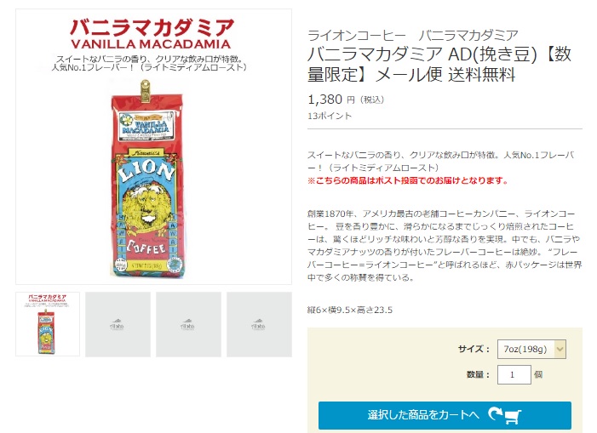
Task: Click the サイズ label beside the dropdown
Action: [474, 349]
